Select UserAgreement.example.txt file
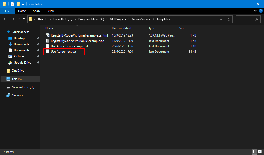 69,46
